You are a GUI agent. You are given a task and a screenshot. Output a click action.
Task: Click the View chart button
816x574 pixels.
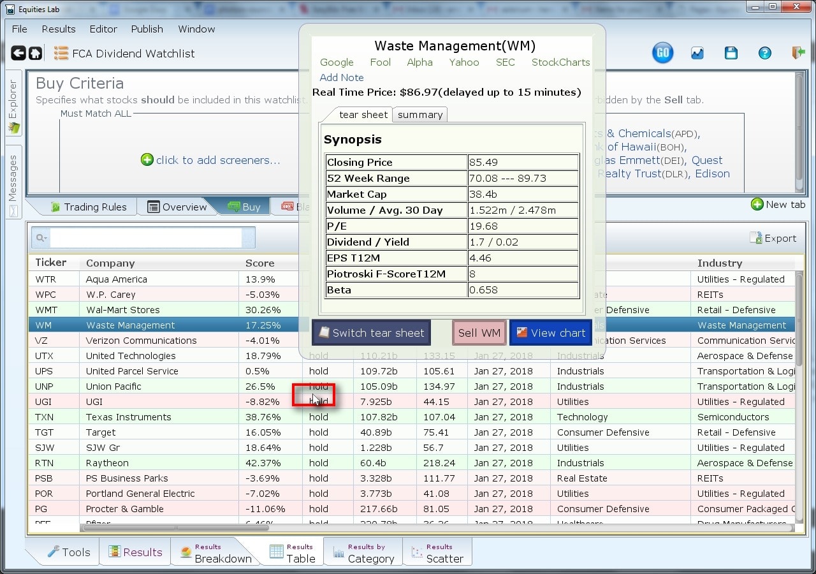[x=551, y=333]
